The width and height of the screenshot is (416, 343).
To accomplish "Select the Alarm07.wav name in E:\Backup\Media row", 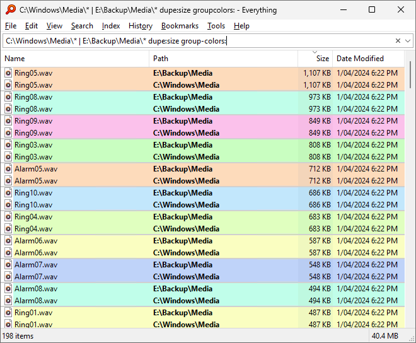I will 36,265.
